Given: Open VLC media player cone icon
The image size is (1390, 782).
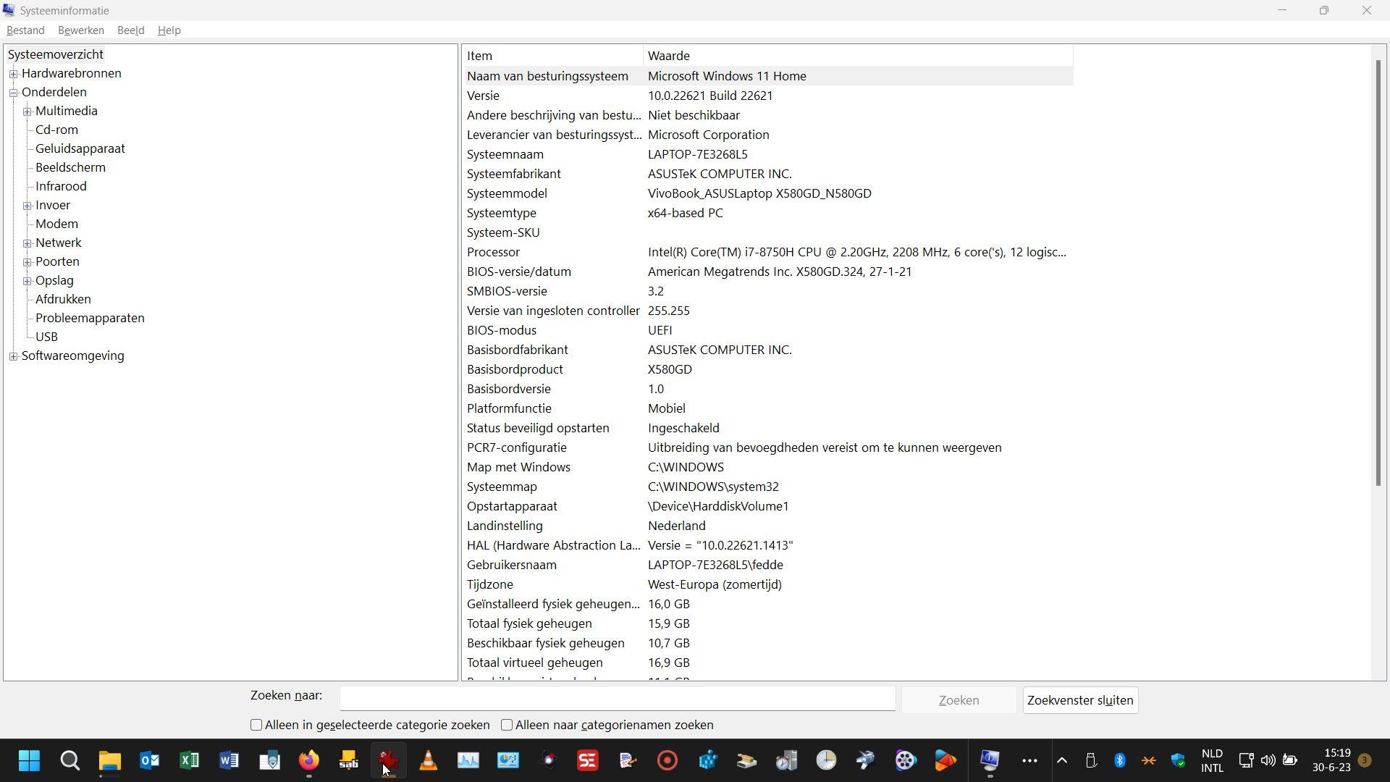Looking at the screenshot, I should click(429, 760).
